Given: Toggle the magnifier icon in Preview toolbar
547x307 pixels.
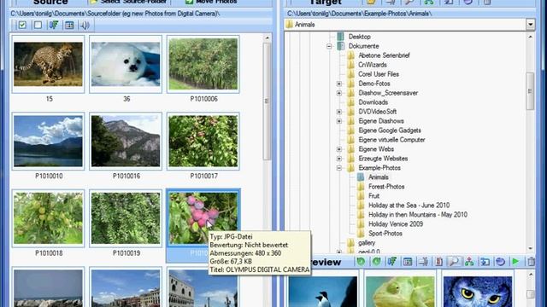Looking at the screenshot, I should (454, 262).
